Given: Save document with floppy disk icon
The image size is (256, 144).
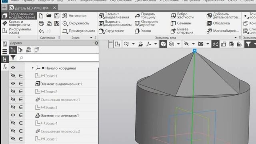Looking at the screenshot, I should coord(57,16).
